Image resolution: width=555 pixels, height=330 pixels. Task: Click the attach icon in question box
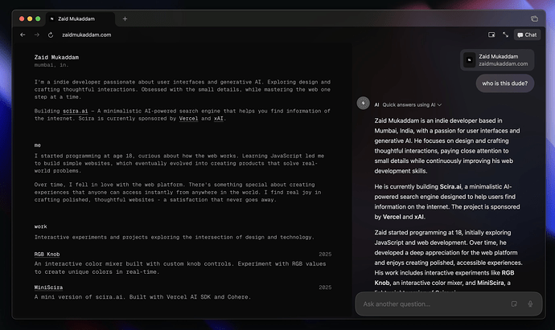tap(514, 304)
